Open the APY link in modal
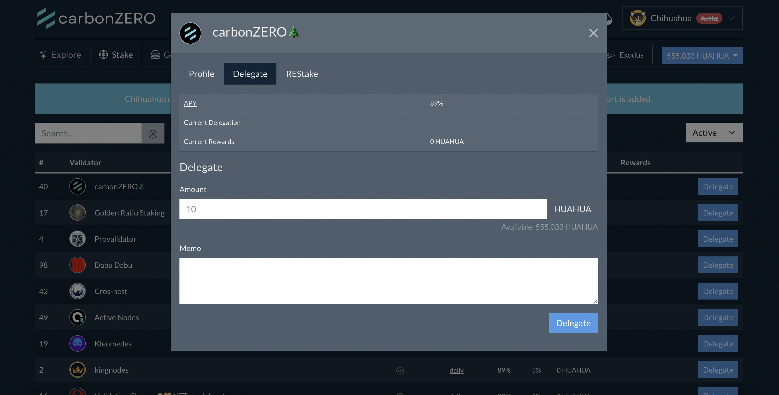 coord(190,103)
